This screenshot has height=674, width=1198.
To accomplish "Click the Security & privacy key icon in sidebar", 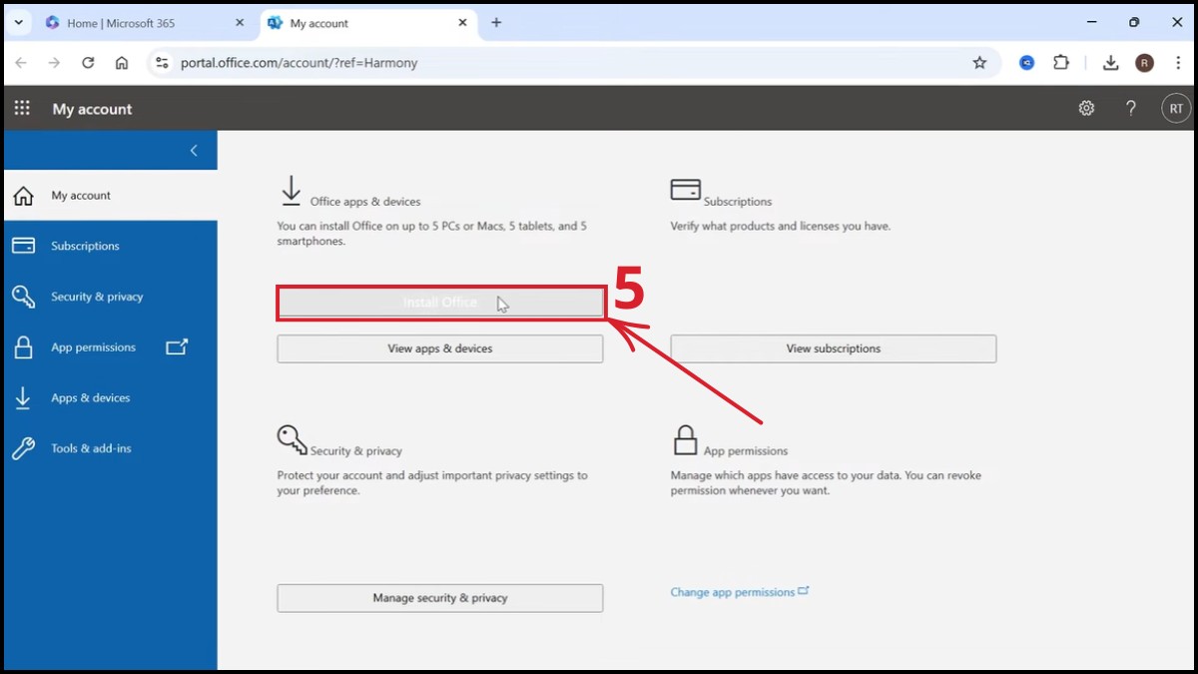I will click(x=23, y=297).
